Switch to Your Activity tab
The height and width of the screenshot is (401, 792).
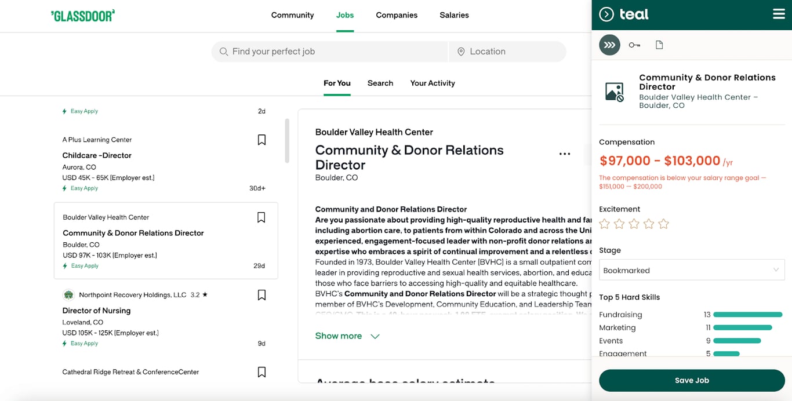pyautogui.click(x=433, y=83)
